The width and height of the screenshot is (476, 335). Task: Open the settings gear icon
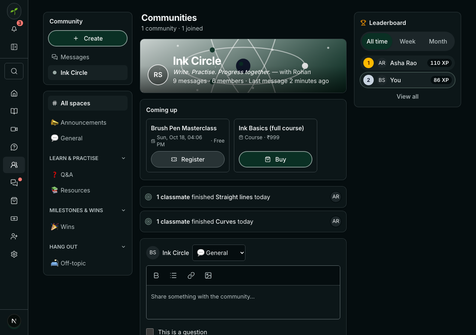(x=14, y=254)
